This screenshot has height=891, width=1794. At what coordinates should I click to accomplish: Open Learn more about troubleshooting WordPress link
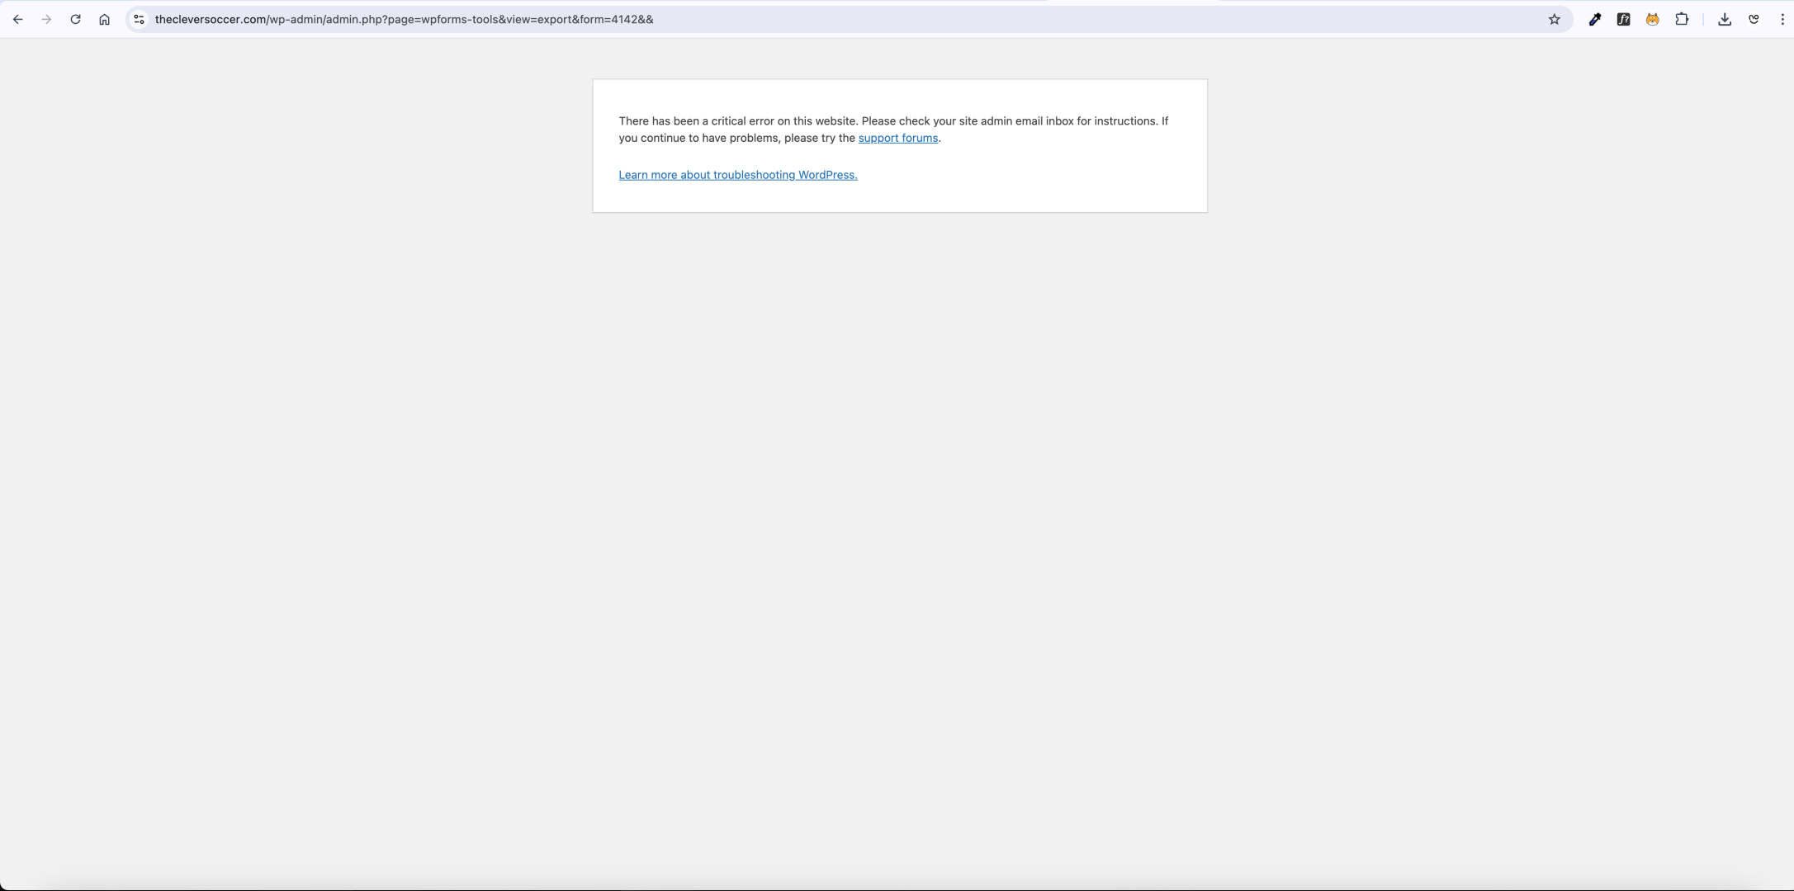tap(738, 175)
